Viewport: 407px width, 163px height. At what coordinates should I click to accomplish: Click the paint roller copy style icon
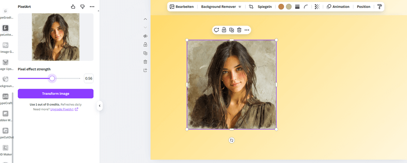click(379, 7)
